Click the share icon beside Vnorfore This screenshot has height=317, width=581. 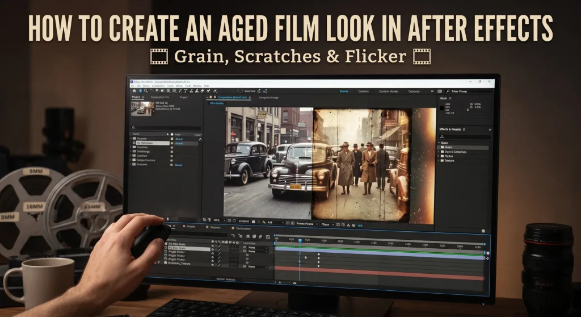point(259,91)
